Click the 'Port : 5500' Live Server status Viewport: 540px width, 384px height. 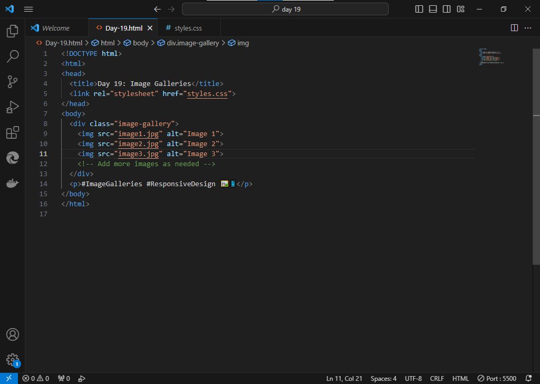click(x=497, y=379)
